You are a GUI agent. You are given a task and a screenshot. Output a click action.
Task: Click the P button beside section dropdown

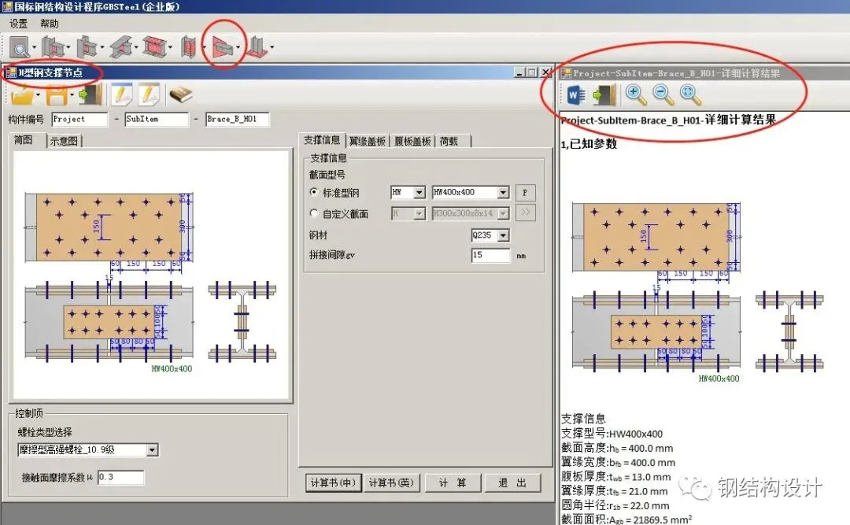click(525, 193)
